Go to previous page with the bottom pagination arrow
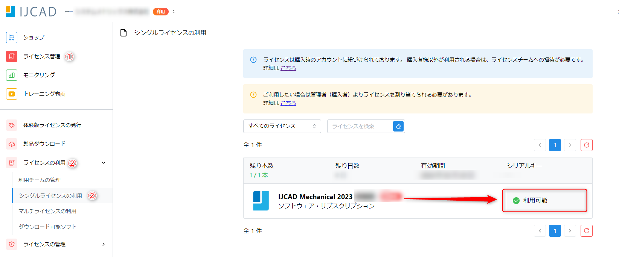Viewport: 619px width, 257px height. [540, 231]
